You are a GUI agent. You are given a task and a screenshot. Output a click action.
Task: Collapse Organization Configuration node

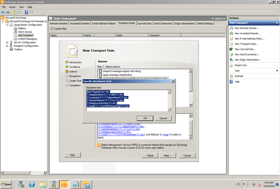pos(7,25)
